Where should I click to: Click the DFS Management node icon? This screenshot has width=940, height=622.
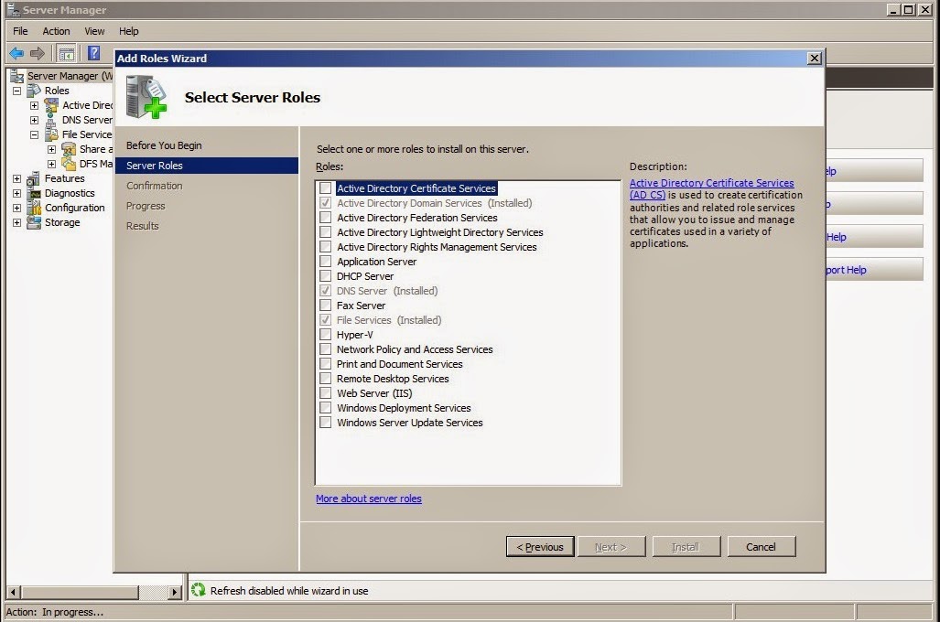[x=69, y=164]
